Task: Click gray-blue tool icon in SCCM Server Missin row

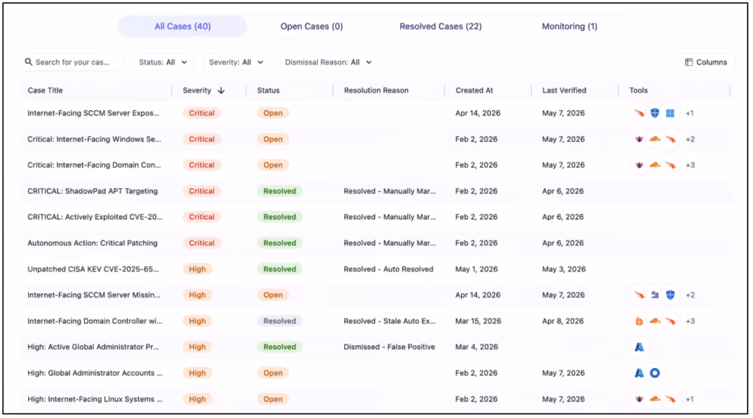Action: tap(654, 295)
